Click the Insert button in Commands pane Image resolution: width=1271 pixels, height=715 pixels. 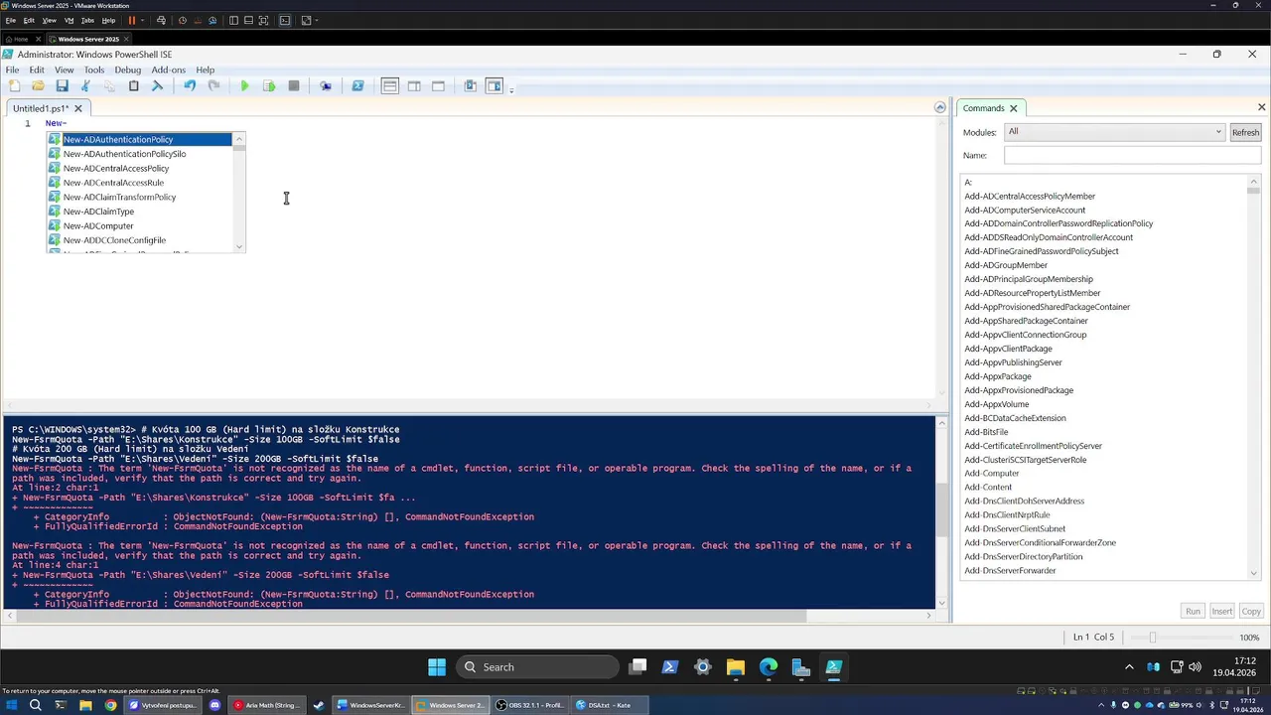[x=1221, y=612]
